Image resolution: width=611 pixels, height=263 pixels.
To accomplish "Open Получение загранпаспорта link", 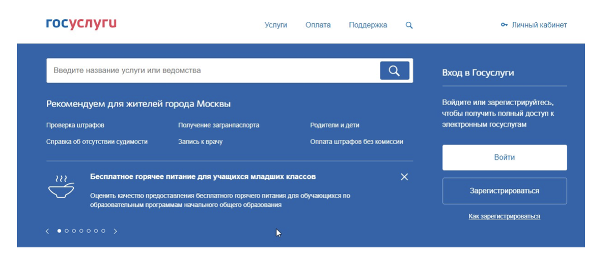I will (x=218, y=125).
